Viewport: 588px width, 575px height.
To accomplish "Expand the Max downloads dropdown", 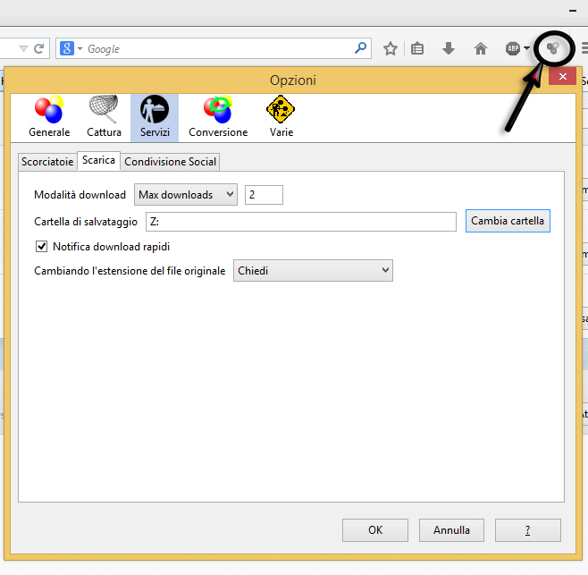I will pyautogui.click(x=186, y=194).
